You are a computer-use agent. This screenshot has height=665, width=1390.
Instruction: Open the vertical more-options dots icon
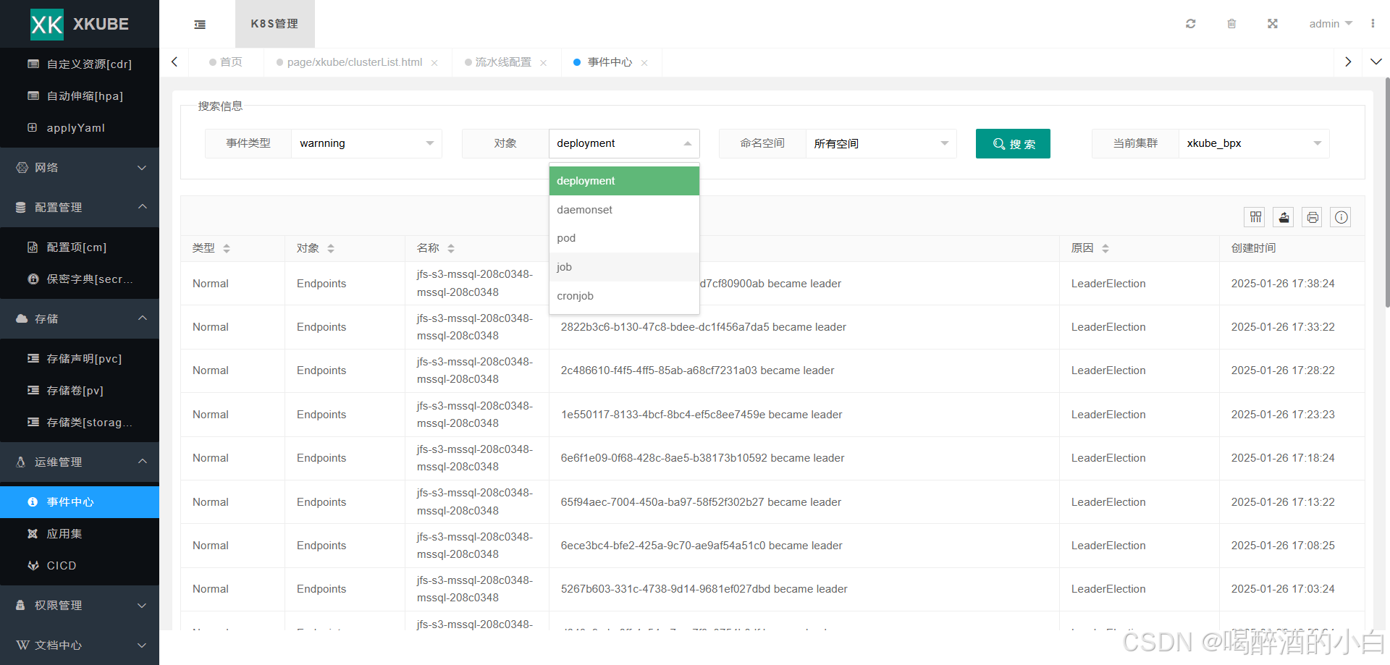tap(1373, 24)
